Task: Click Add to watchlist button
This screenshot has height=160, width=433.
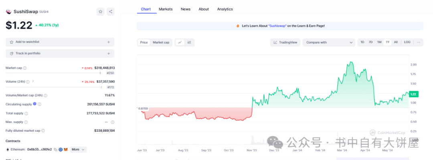Action: (x=60, y=42)
